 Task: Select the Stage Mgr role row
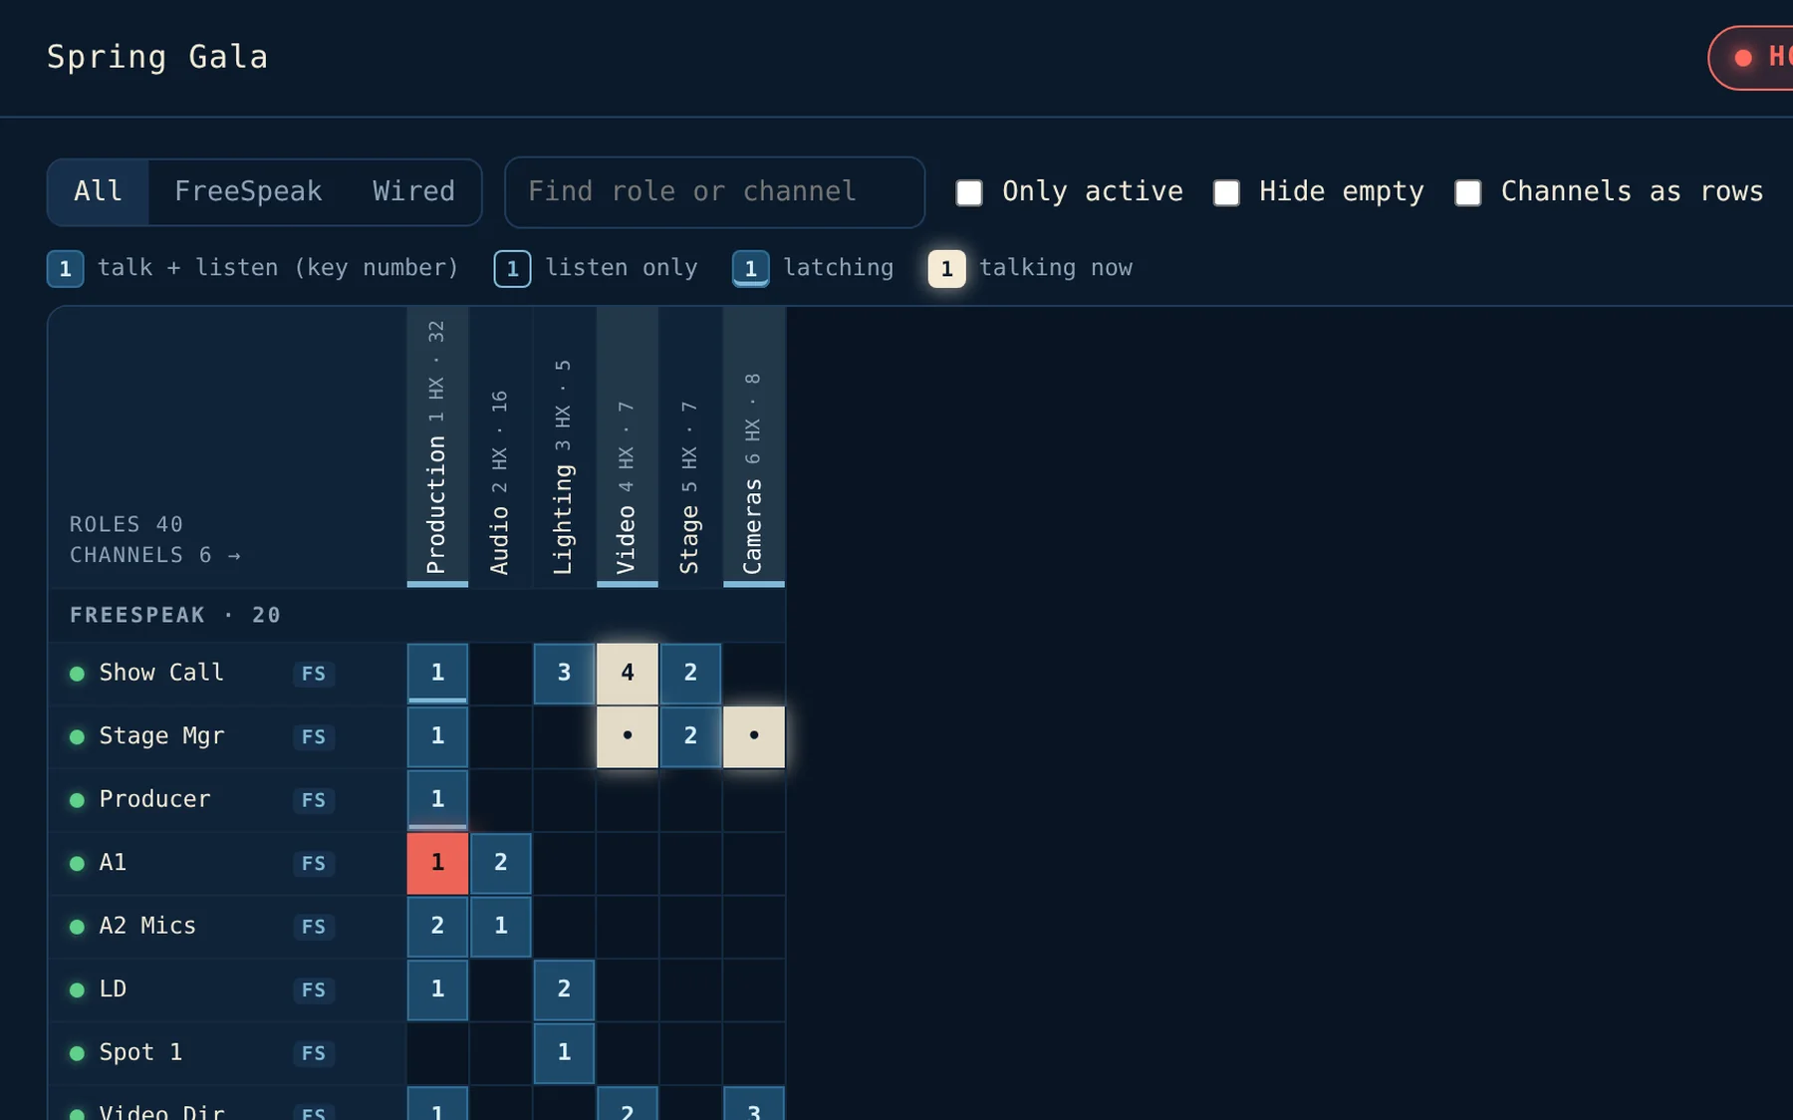227,736
